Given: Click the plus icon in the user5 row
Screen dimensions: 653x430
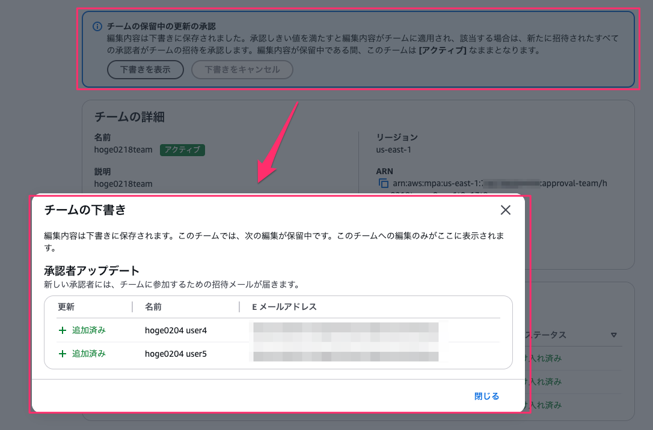Looking at the screenshot, I should [x=63, y=354].
